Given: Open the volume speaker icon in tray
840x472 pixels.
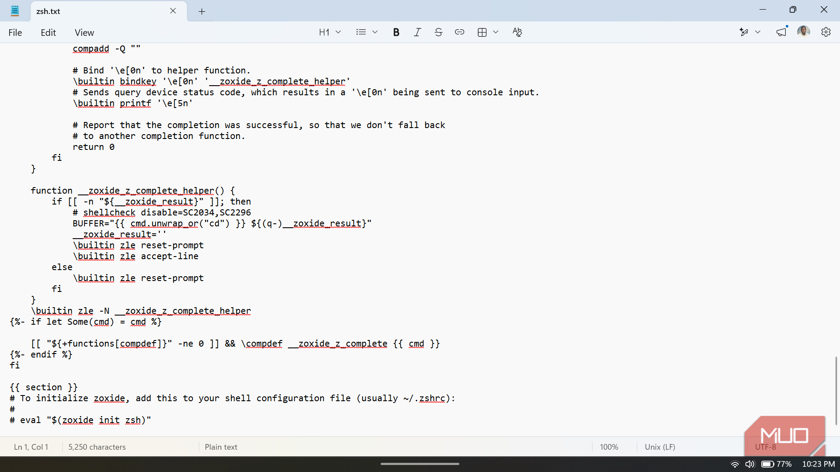Looking at the screenshot, I should coord(750,464).
